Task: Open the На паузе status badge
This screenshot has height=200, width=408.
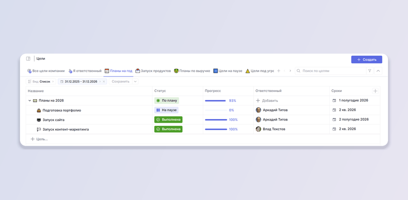Action: click(166, 110)
